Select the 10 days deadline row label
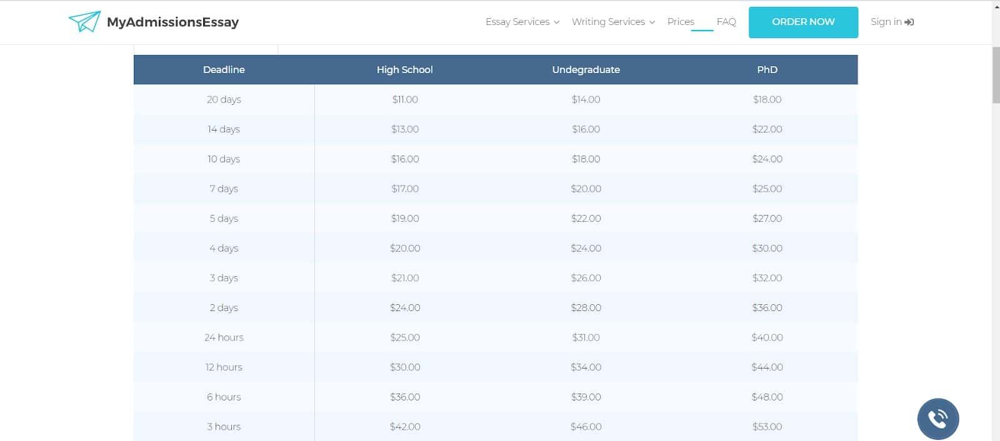This screenshot has height=441, width=1000. click(224, 159)
